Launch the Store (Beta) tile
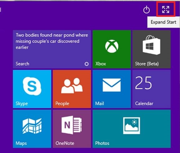The height and width of the screenshot is (153, 180). (151, 49)
